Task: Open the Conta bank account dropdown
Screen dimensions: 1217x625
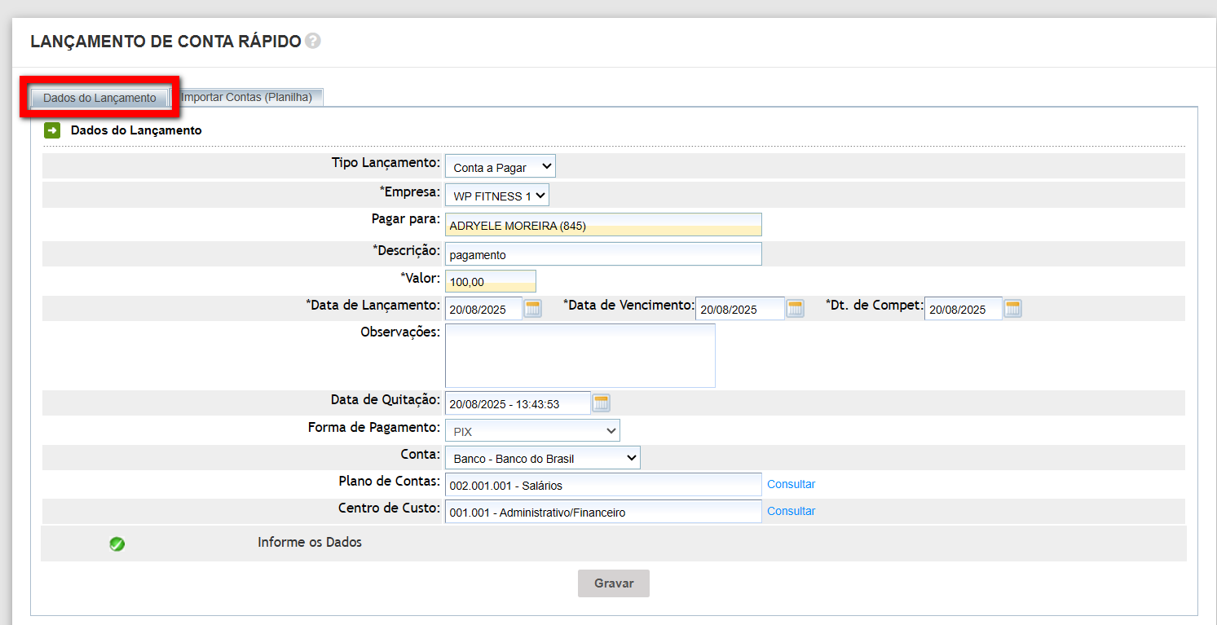Action: coord(542,458)
